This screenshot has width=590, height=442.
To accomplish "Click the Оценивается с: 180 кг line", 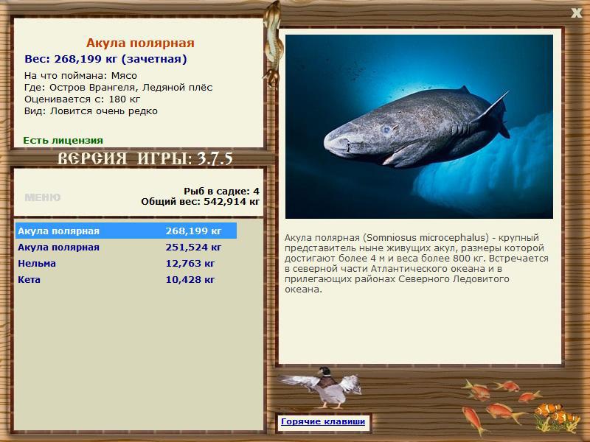I will click(x=82, y=99).
